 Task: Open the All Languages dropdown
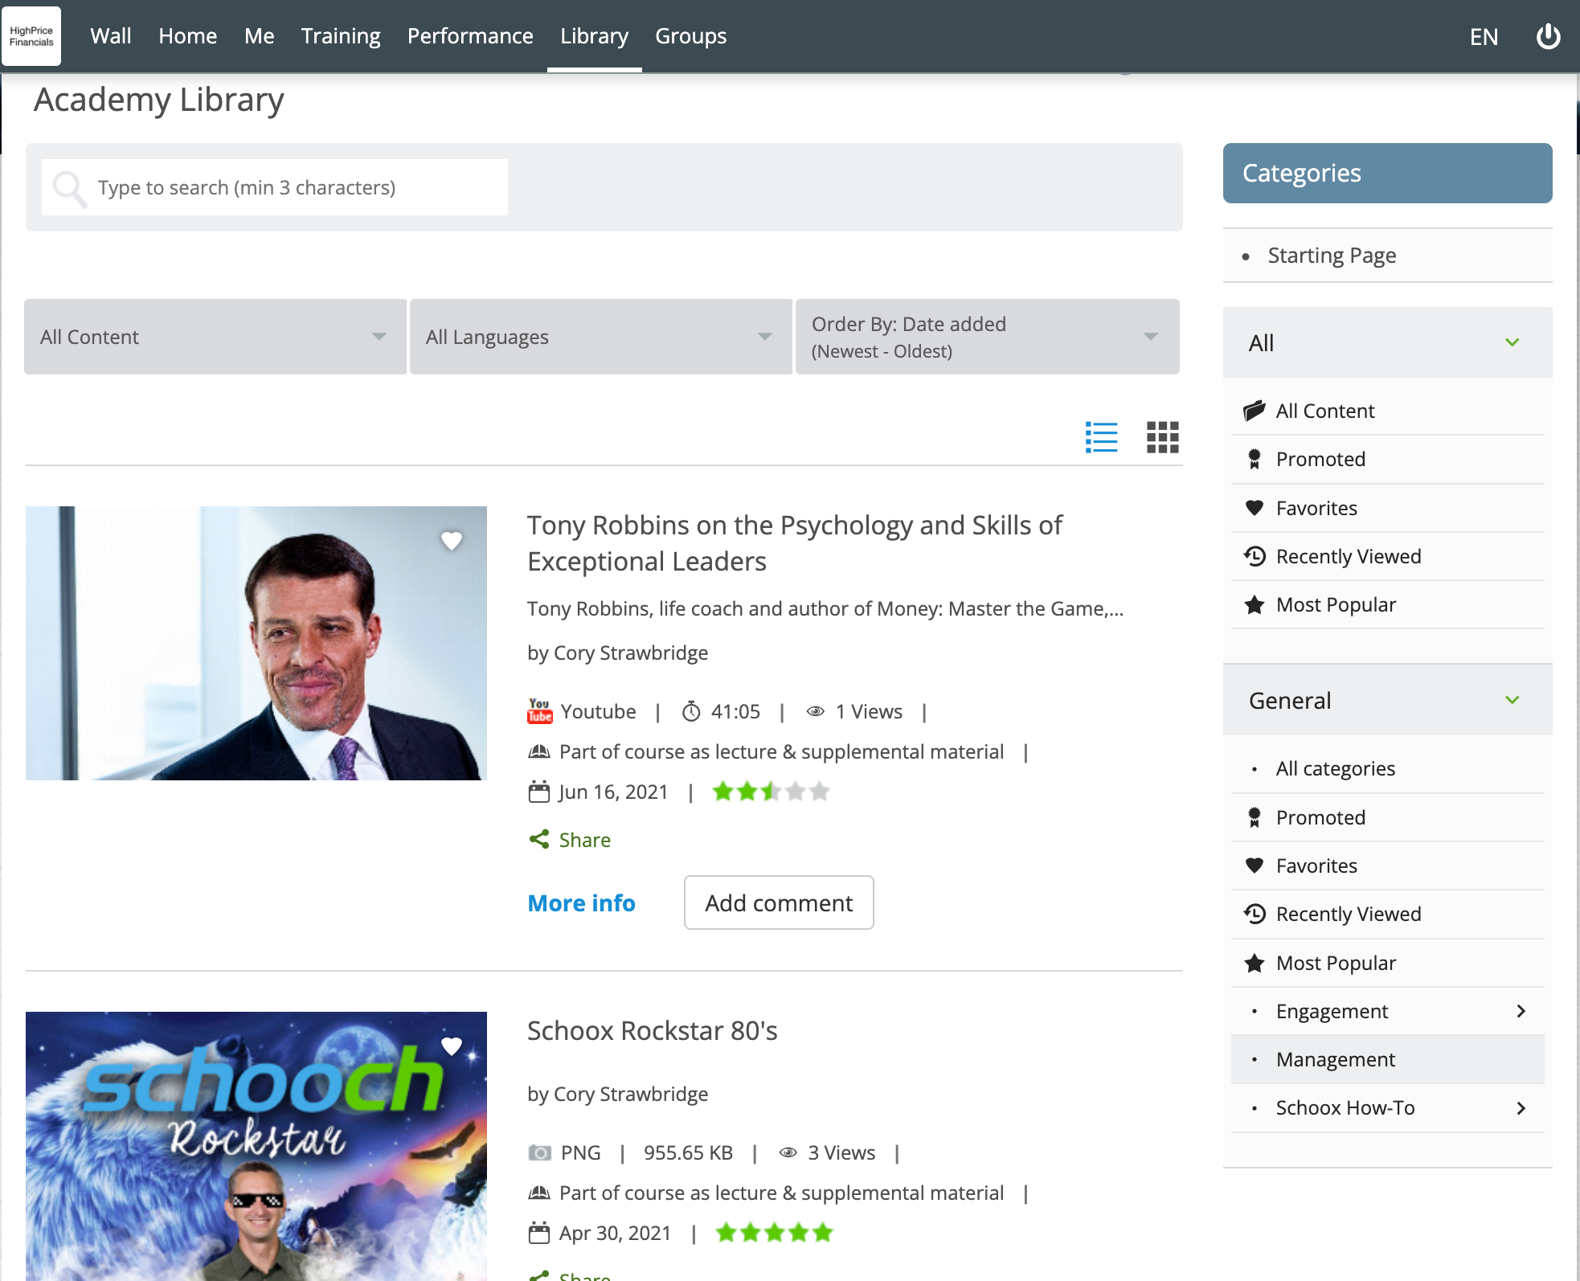[x=601, y=337]
